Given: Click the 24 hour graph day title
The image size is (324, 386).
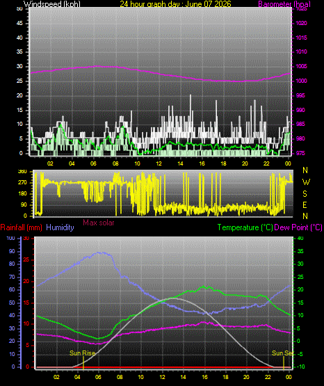Looking at the screenshot, I should pos(175,4).
